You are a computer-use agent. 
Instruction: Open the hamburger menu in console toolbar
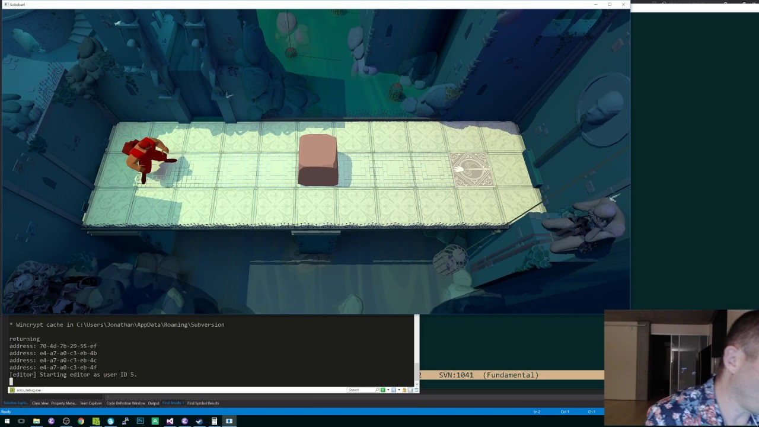(x=416, y=390)
